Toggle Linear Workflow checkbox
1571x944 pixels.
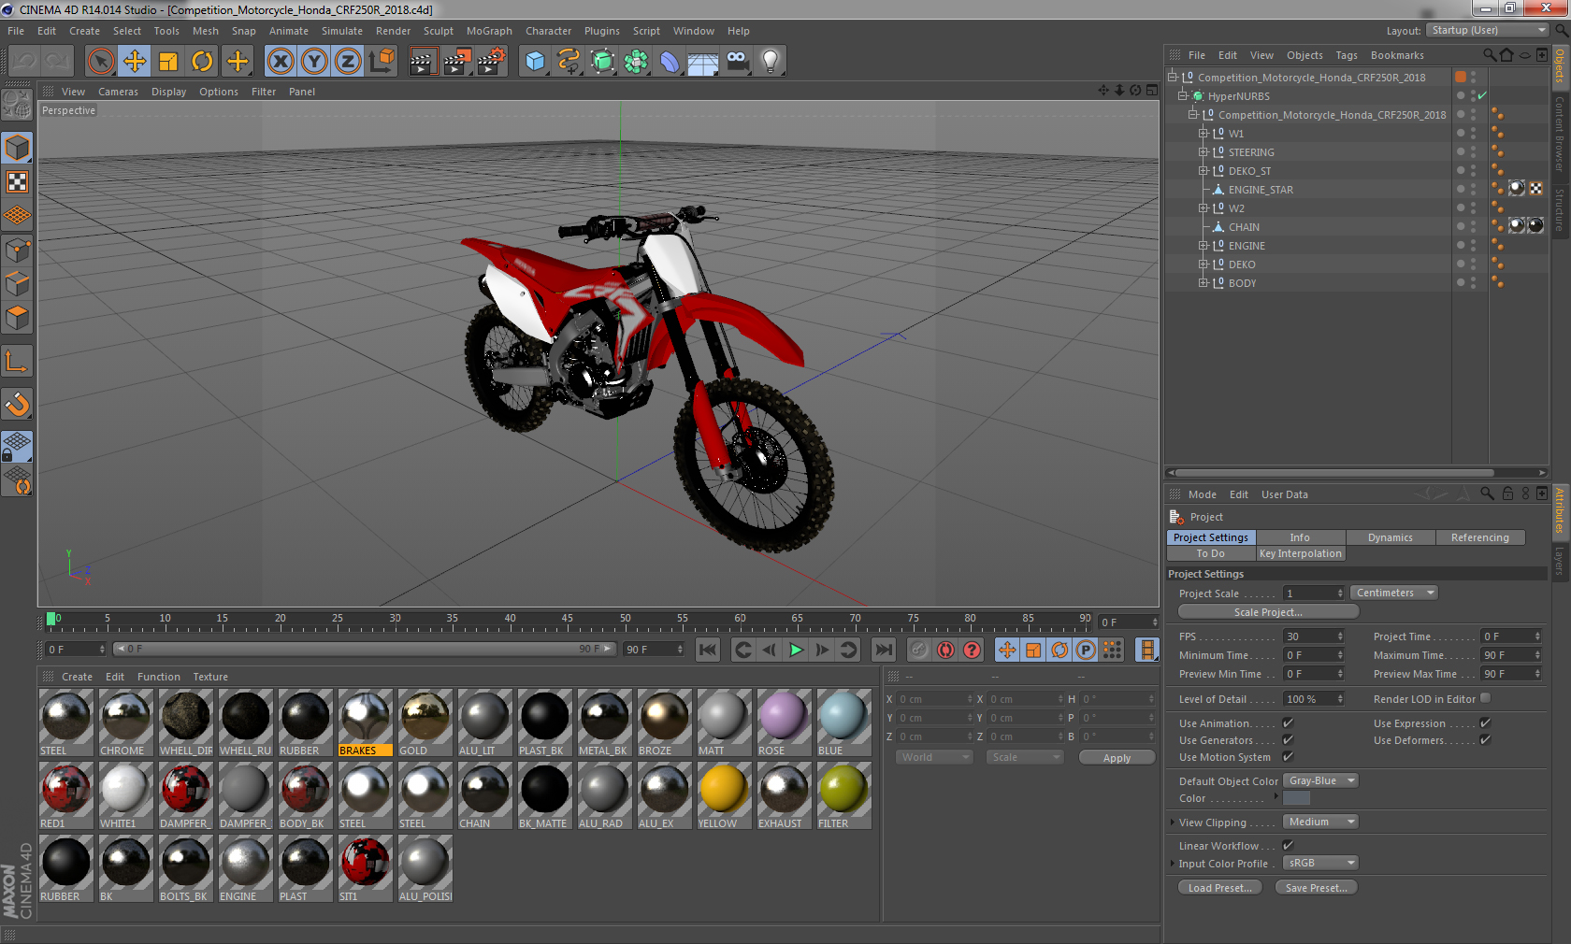click(x=1288, y=846)
